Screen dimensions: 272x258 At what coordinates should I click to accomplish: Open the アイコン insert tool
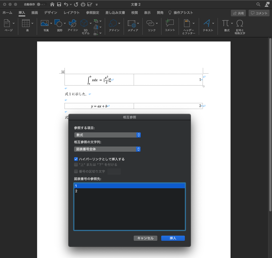click(x=73, y=24)
